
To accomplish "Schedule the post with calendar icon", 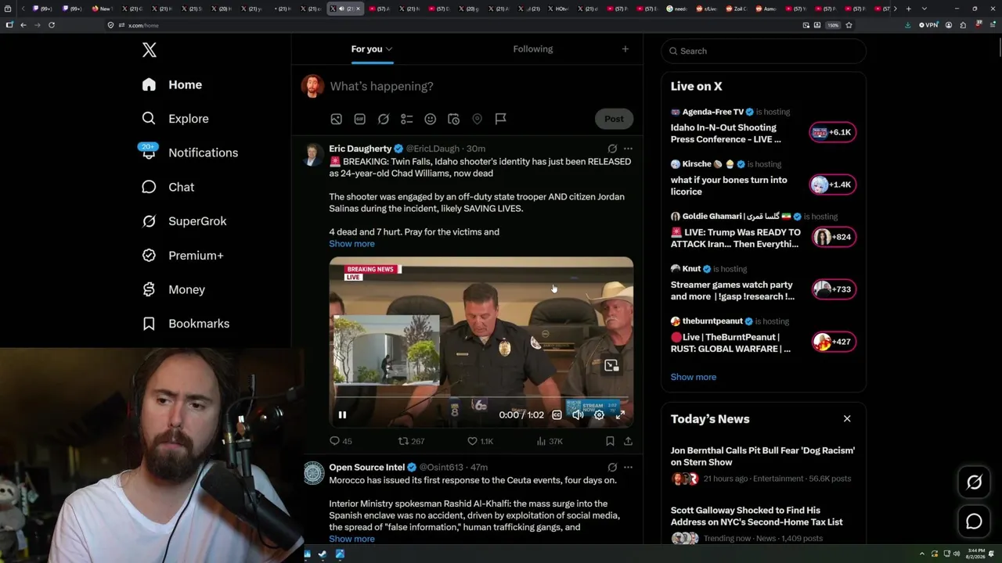I will pyautogui.click(x=454, y=119).
